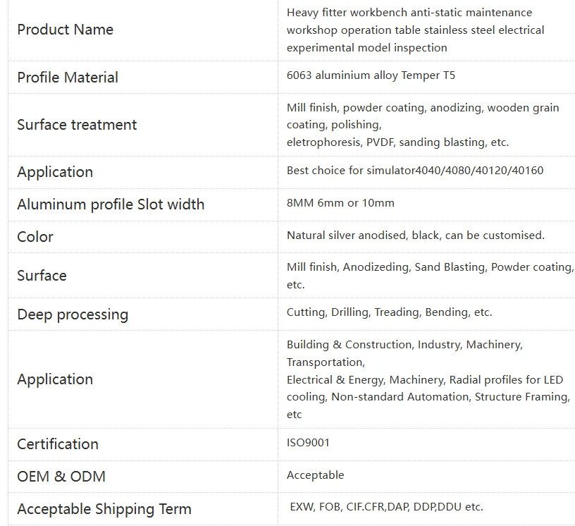Select the eletrophoresis, PVDF, sanding blasting text line
Screen dimensions: 575x526
point(397,142)
